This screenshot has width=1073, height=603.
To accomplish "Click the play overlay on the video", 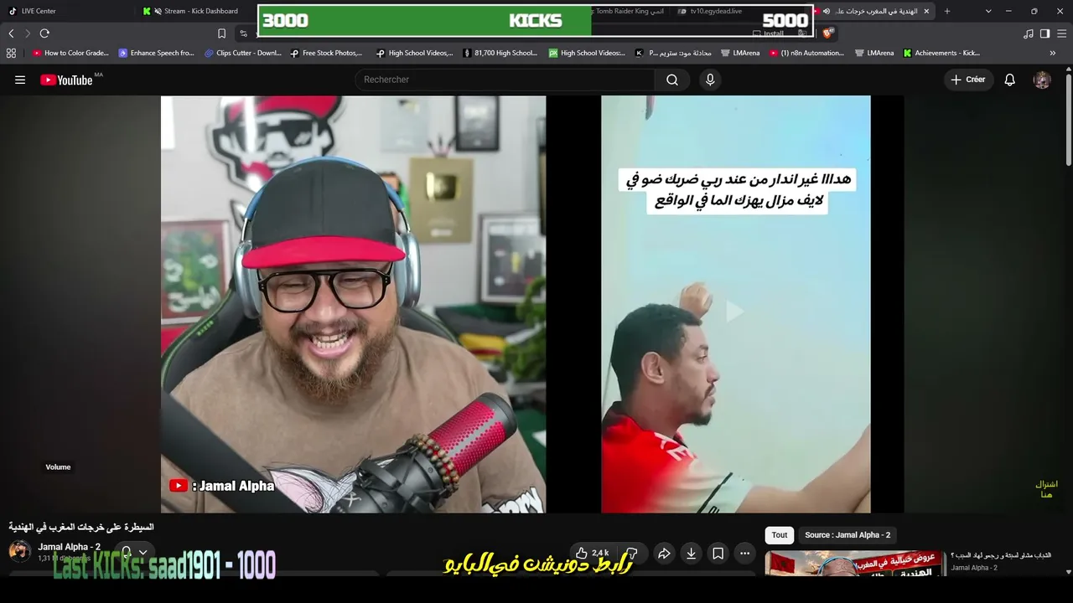I will click(734, 312).
